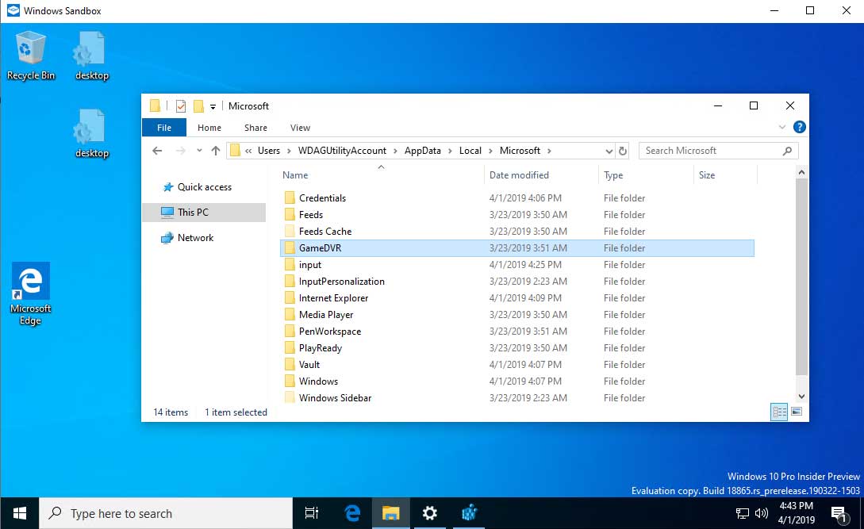The height and width of the screenshot is (529, 864).
Task: Switch to details view layout
Action: click(779, 412)
